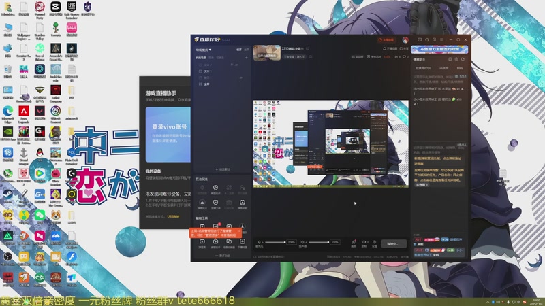Mute the microphone icon

click(259, 242)
